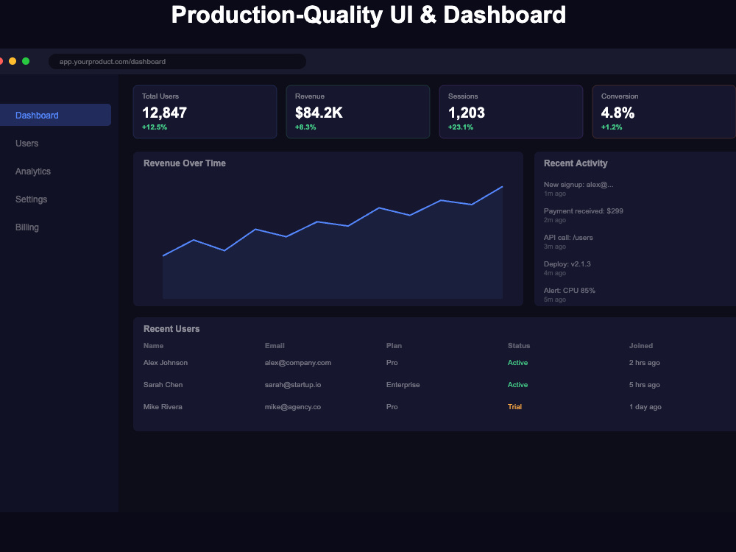Click the 1 day ago joined cell
The height and width of the screenshot is (552, 736).
pyautogui.click(x=645, y=407)
